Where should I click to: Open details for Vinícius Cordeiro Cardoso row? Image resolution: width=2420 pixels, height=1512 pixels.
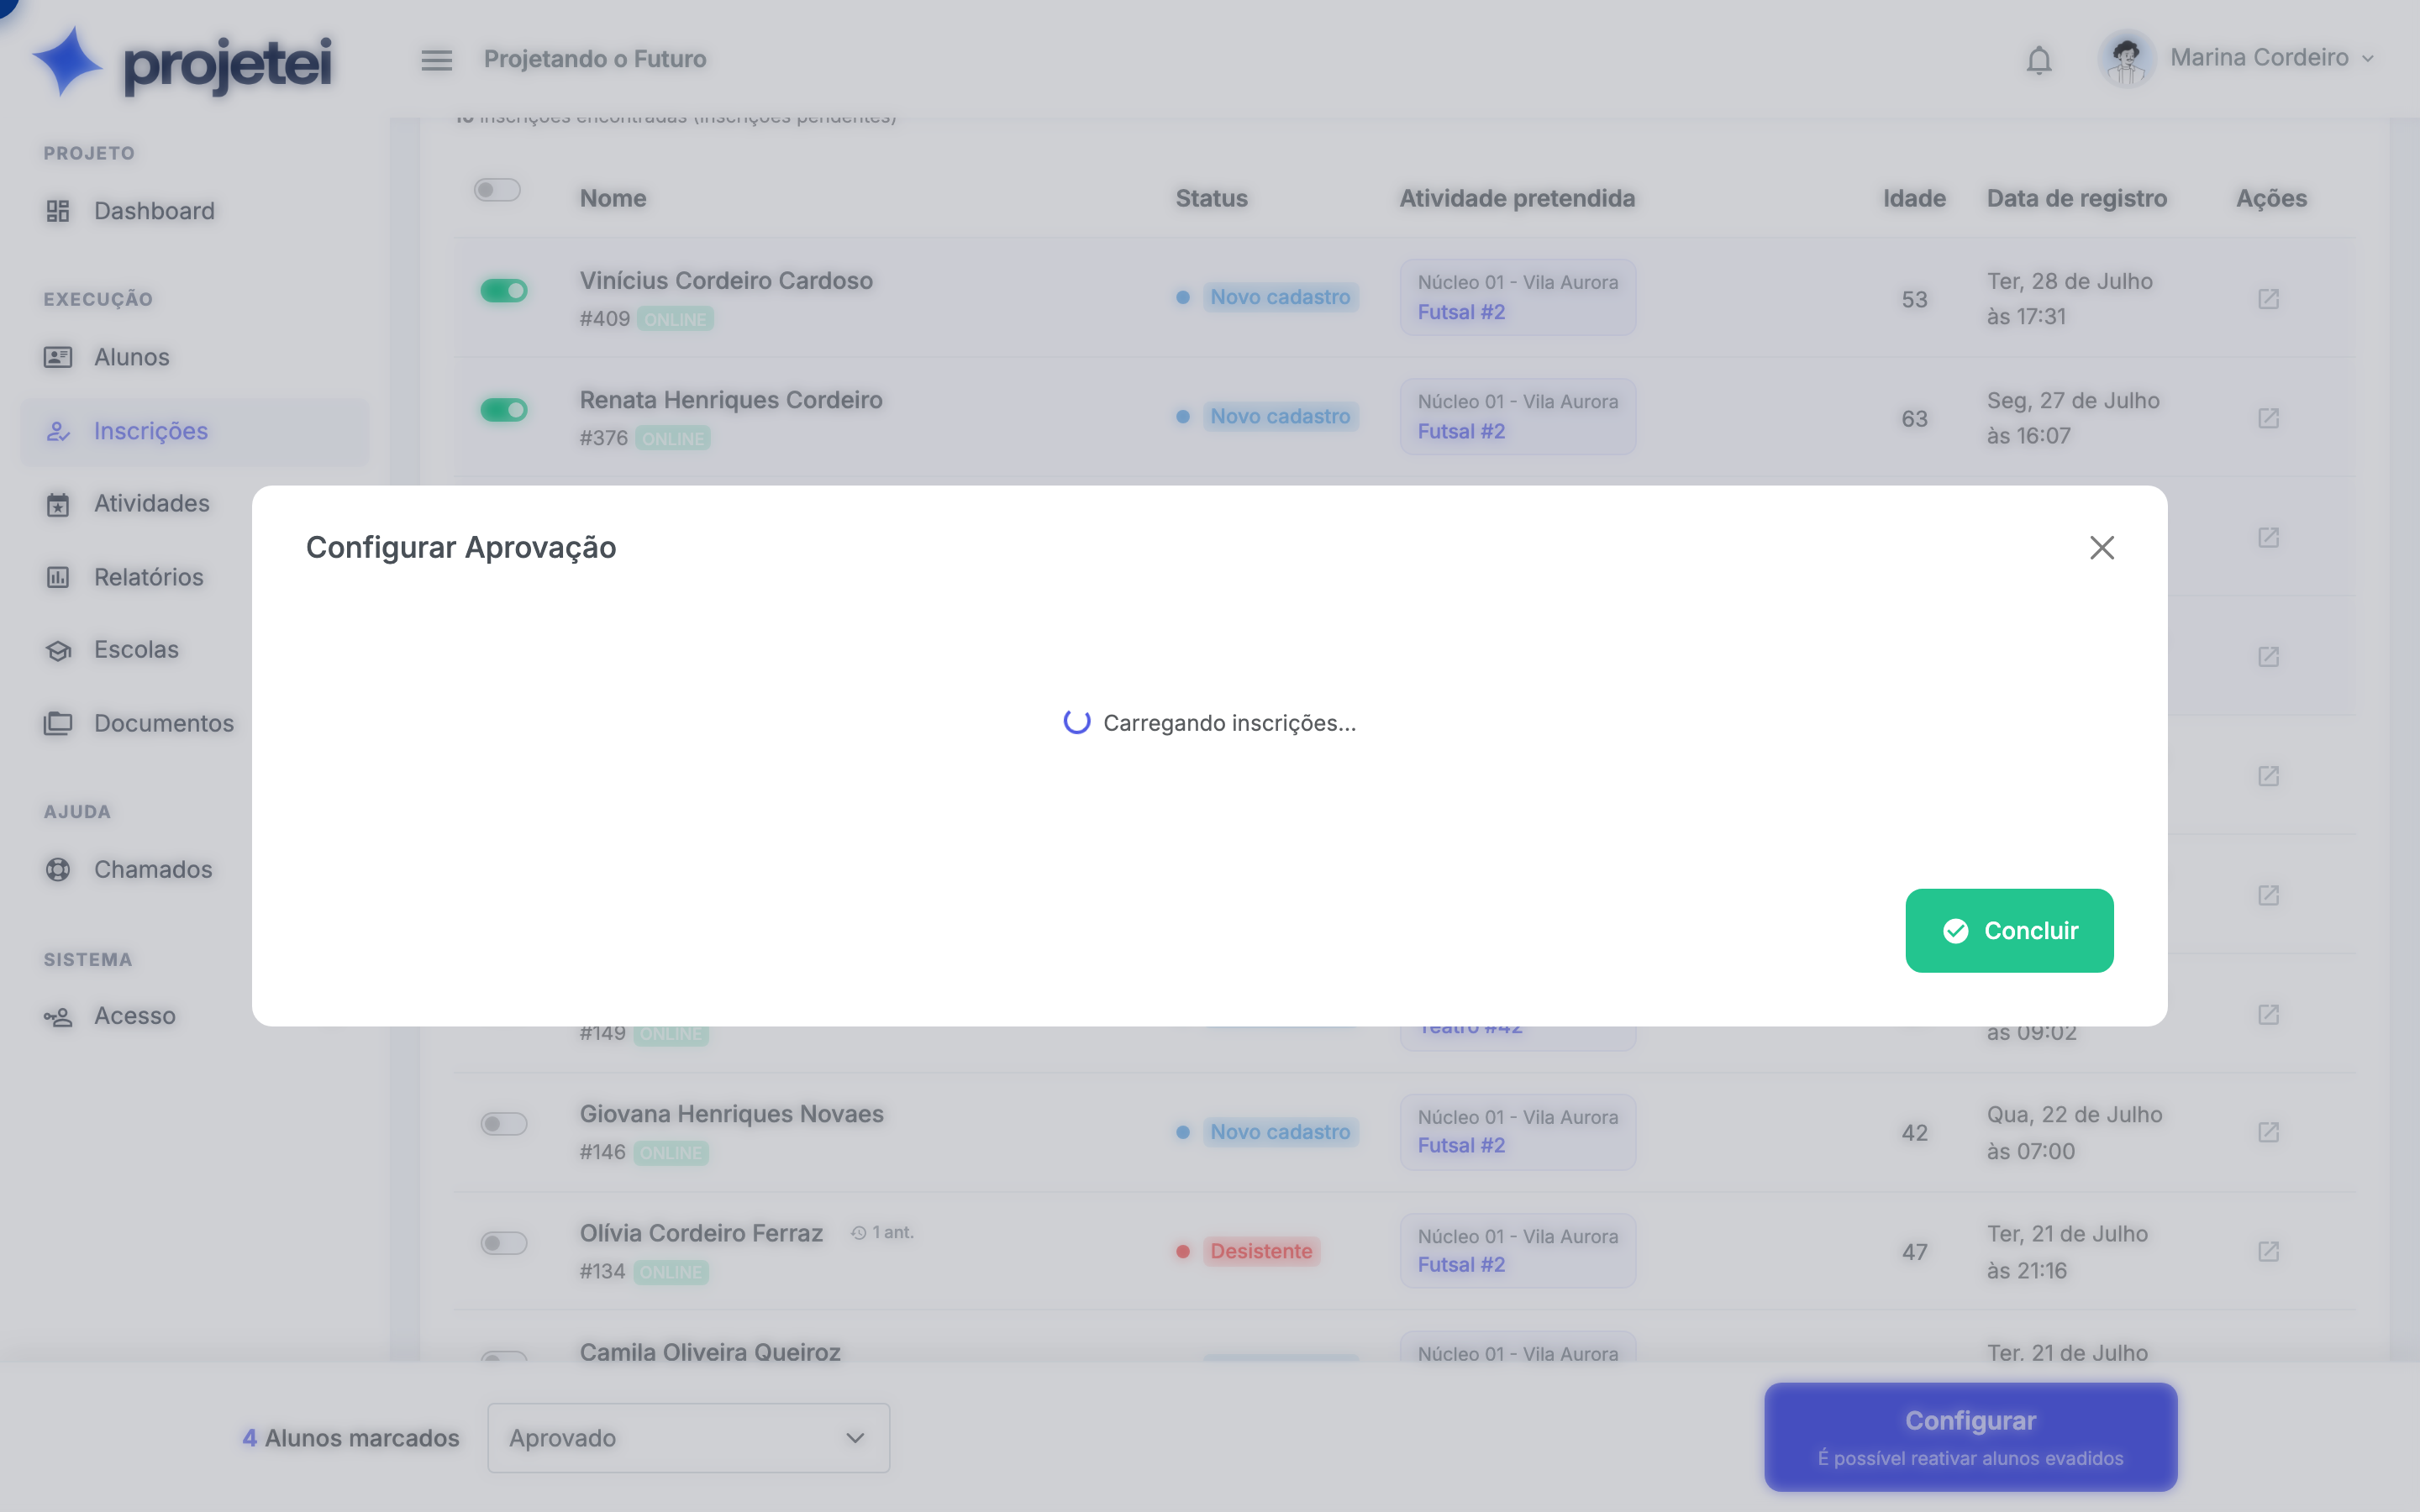tap(2268, 299)
